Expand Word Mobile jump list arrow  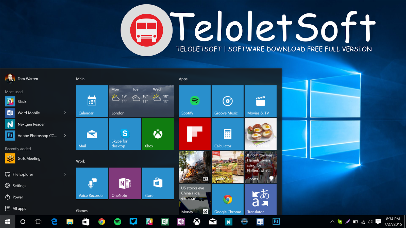65,113
